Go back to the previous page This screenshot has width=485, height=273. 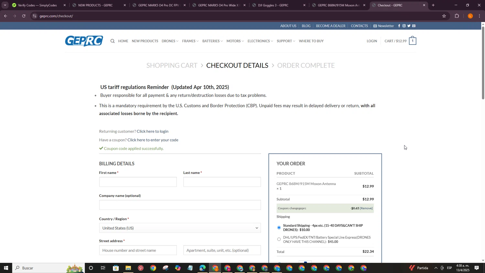[5, 16]
